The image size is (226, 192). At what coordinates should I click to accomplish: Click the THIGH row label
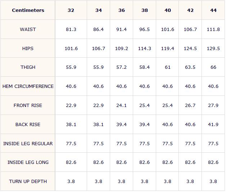coord(28,67)
